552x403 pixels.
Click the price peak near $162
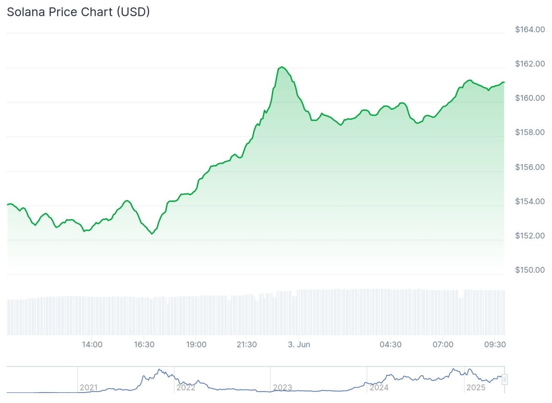pos(282,67)
